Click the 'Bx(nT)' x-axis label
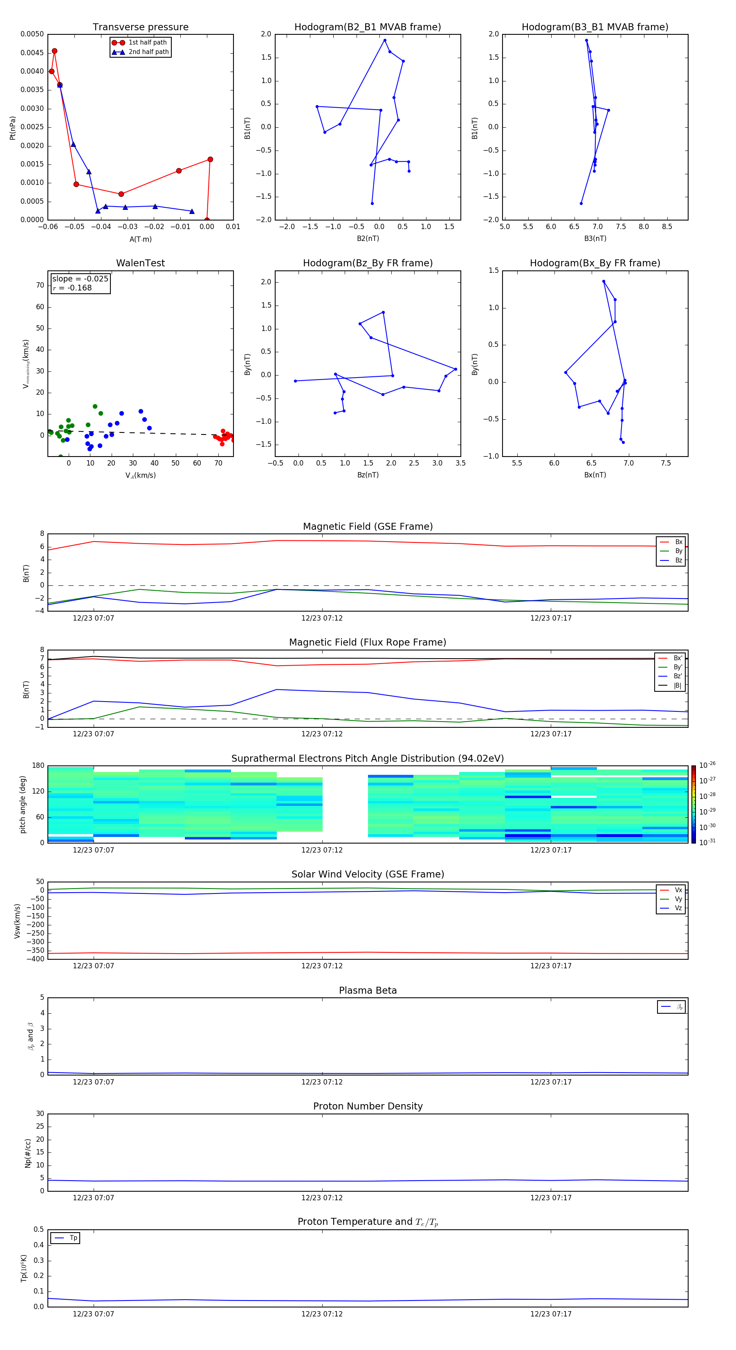The height and width of the screenshot is (1350, 736). pos(595,475)
